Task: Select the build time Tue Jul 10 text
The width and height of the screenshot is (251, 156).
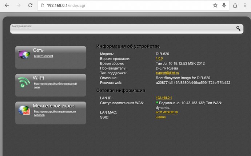Action: point(180,63)
